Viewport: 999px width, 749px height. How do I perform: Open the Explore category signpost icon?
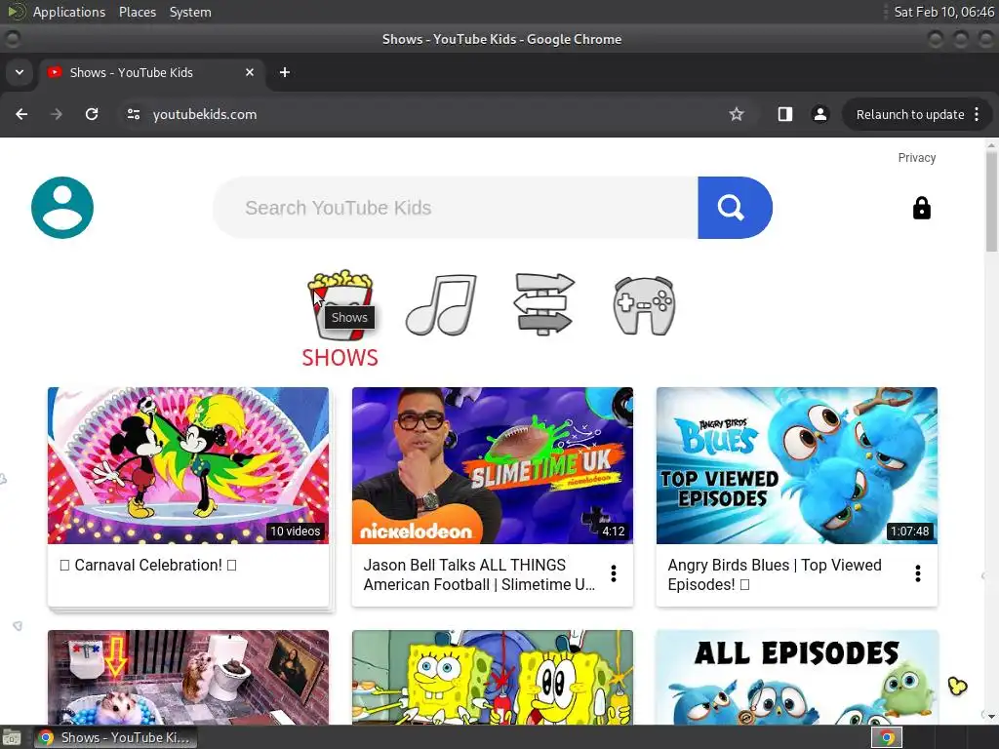(543, 304)
